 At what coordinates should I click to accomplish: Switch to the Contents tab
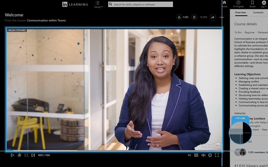[258, 12]
